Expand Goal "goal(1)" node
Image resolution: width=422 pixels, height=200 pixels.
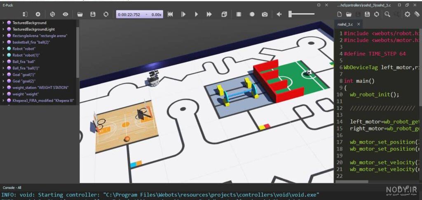pyautogui.click(x=3, y=74)
